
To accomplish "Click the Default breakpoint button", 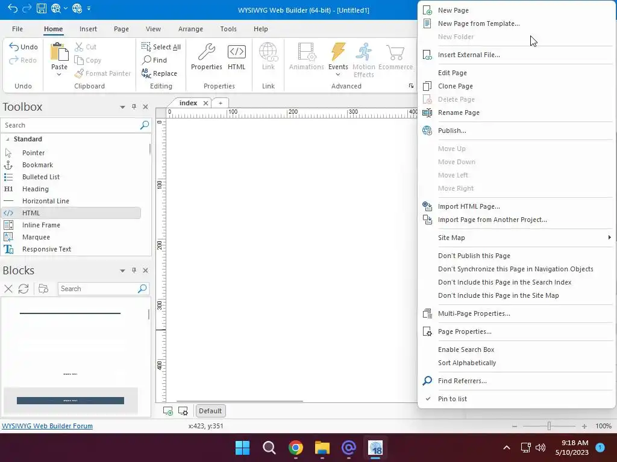I will click(x=210, y=411).
